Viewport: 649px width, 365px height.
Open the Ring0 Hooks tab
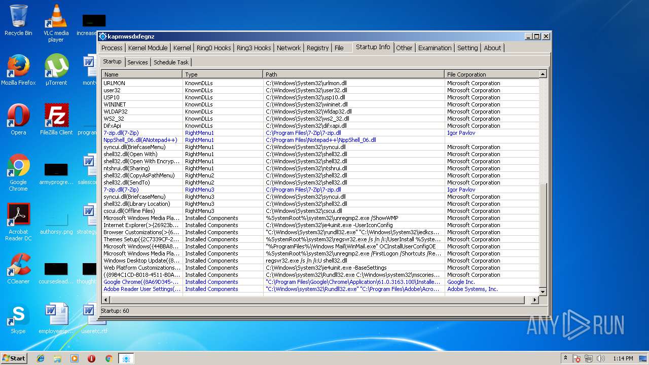[213, 48]
